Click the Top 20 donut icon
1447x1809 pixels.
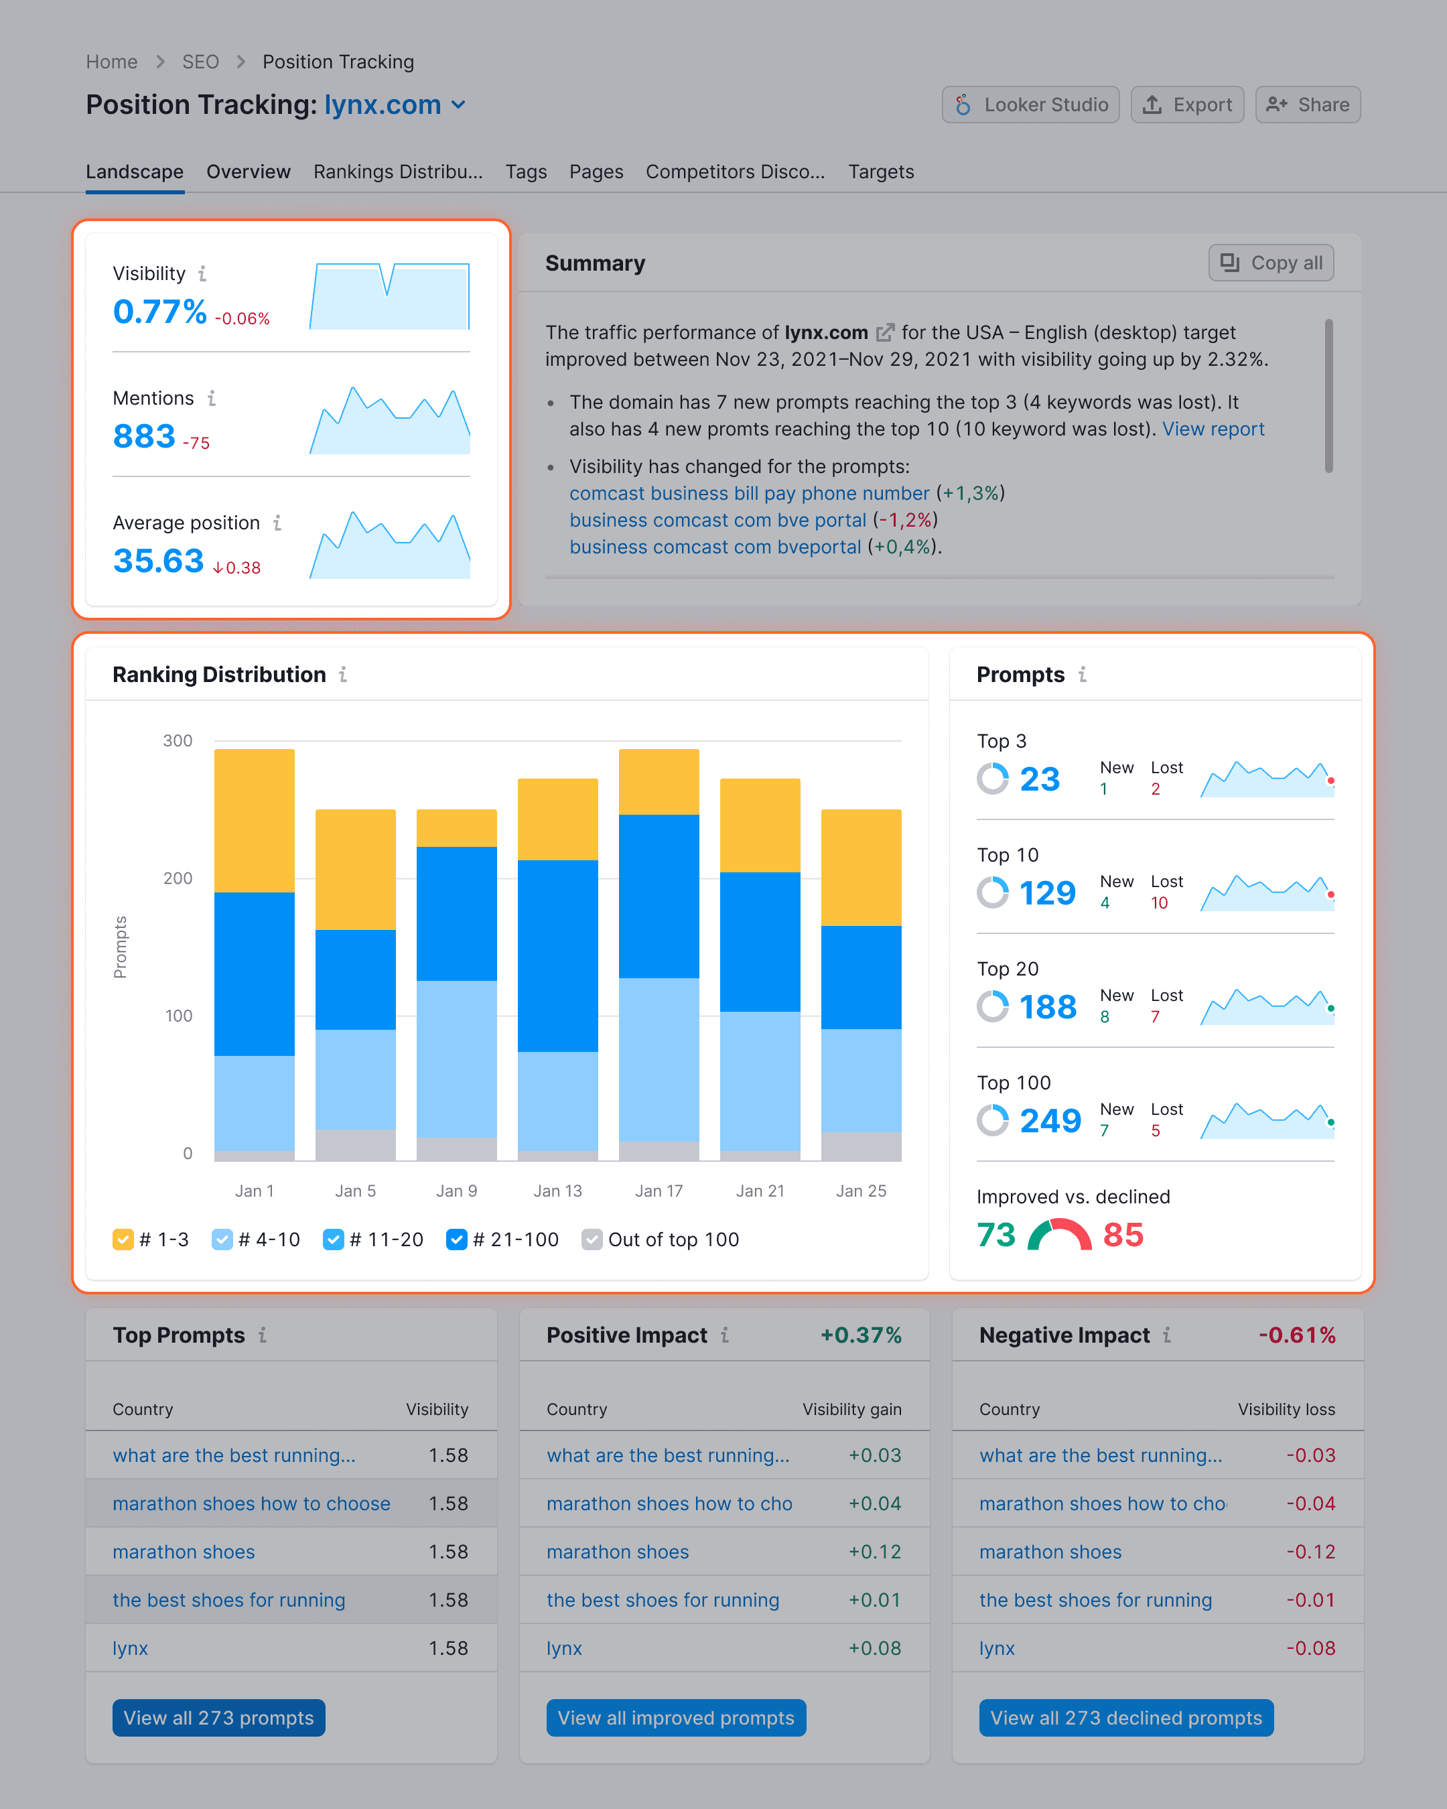pyautogui.click(x=992, y=1006)
